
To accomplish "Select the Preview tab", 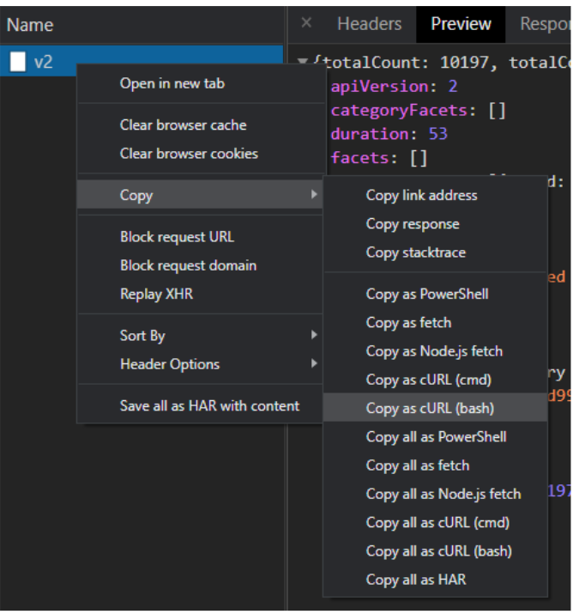I will (461, 24).
